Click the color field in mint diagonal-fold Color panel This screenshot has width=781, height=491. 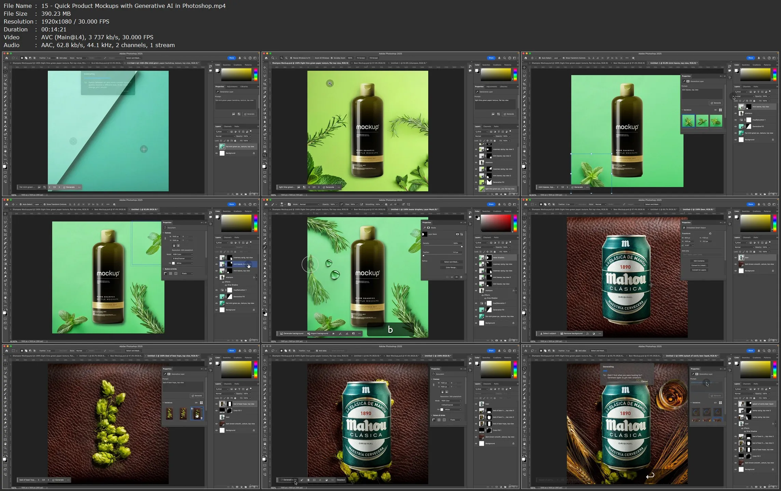point(236,74)
